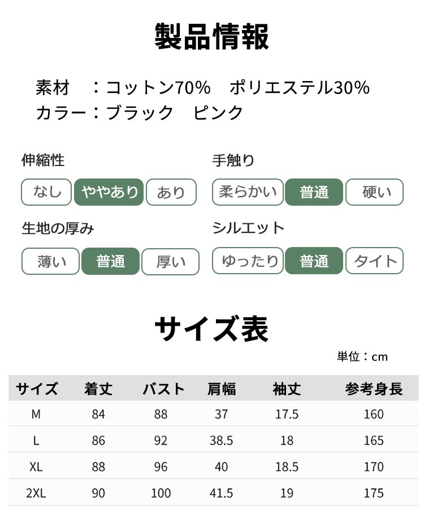Select ゆったり silhouette option
This screenshot has height=523, width=424.
(x=248, y=261)
